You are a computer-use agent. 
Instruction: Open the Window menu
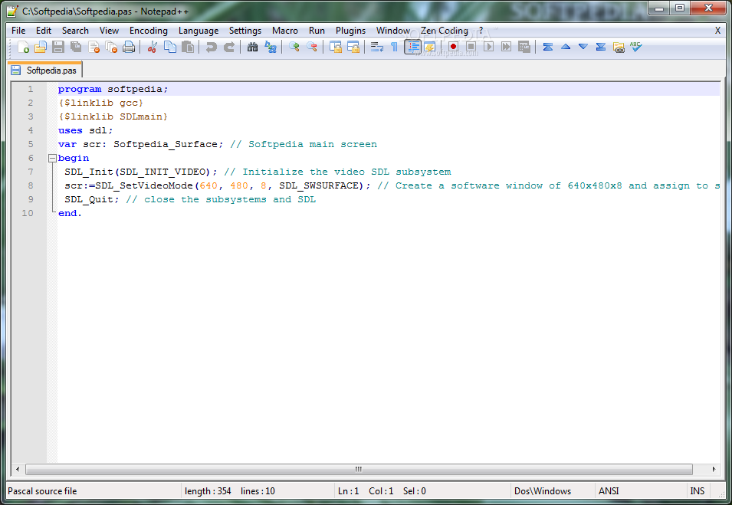pyautogui.click(x=393, y=31)
